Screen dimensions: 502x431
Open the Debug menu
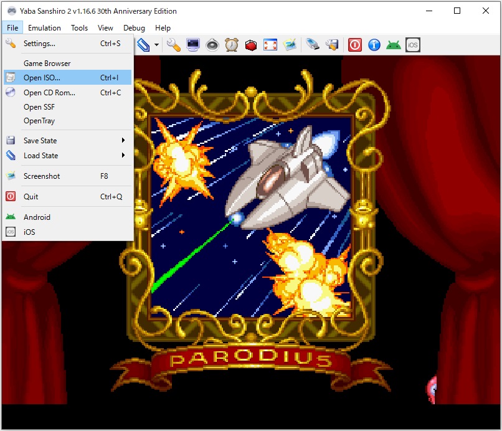tap(134, 28)
